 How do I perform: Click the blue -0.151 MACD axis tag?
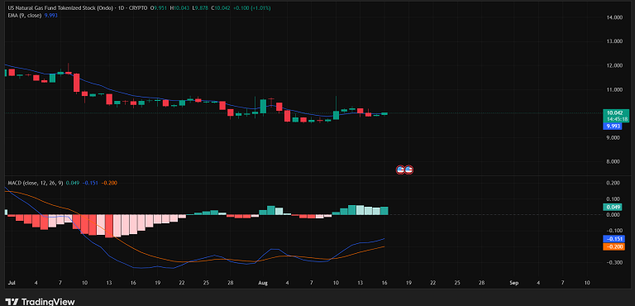pyautogui.click(x=614, y=239)
